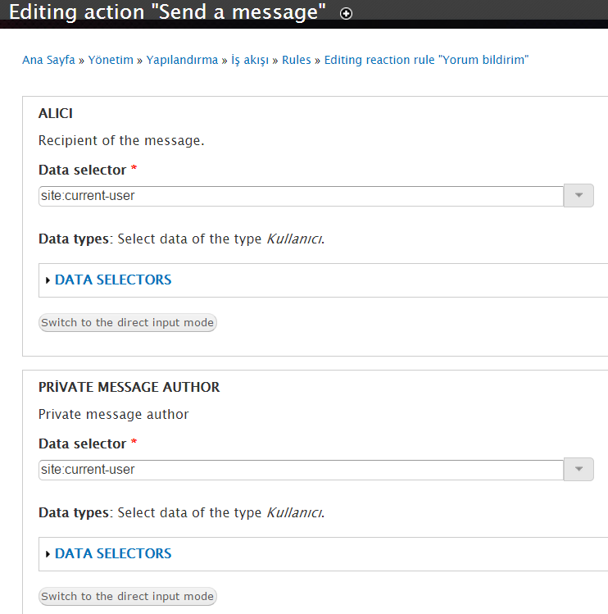The image size is (608, 614).
Task: Open the Rules breadcrumb link
Action: click(x=297, y=61)
